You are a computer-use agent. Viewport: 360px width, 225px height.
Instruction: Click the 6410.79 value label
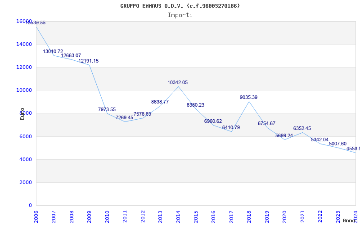[x=231, y=127]
